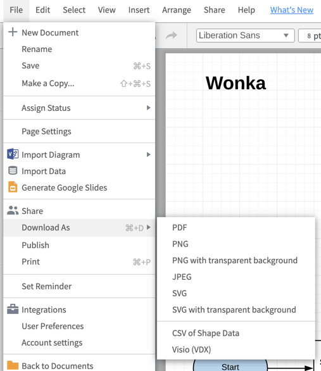
Task: Choose Rename from File menu
Action: point(79,49)
